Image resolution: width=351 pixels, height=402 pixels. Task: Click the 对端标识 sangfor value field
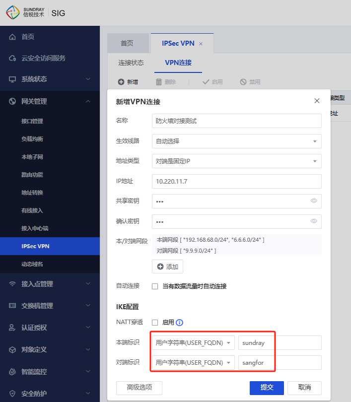[x=280, y=362]
